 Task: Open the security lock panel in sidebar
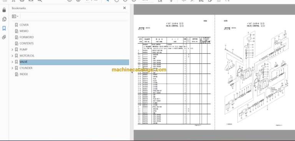(4, 10)
